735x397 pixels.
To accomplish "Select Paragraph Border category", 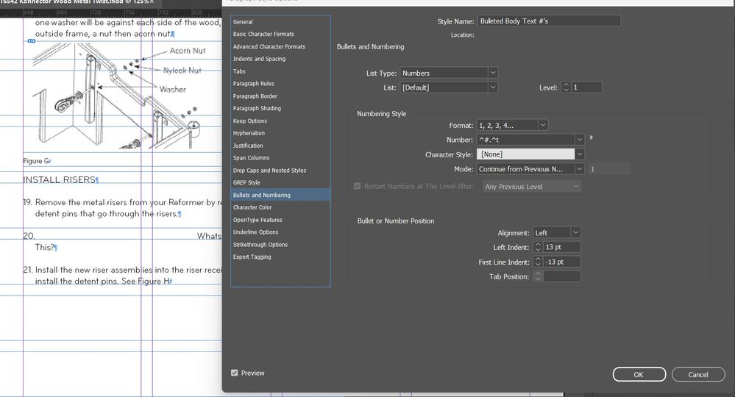I will coord(280,96).
